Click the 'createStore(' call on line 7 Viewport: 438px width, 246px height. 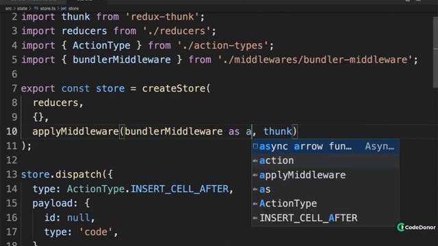[x=176, y=88]
